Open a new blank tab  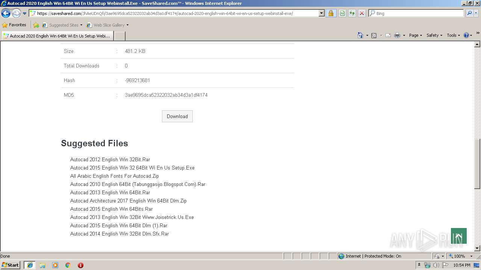[x=119, y=36]
